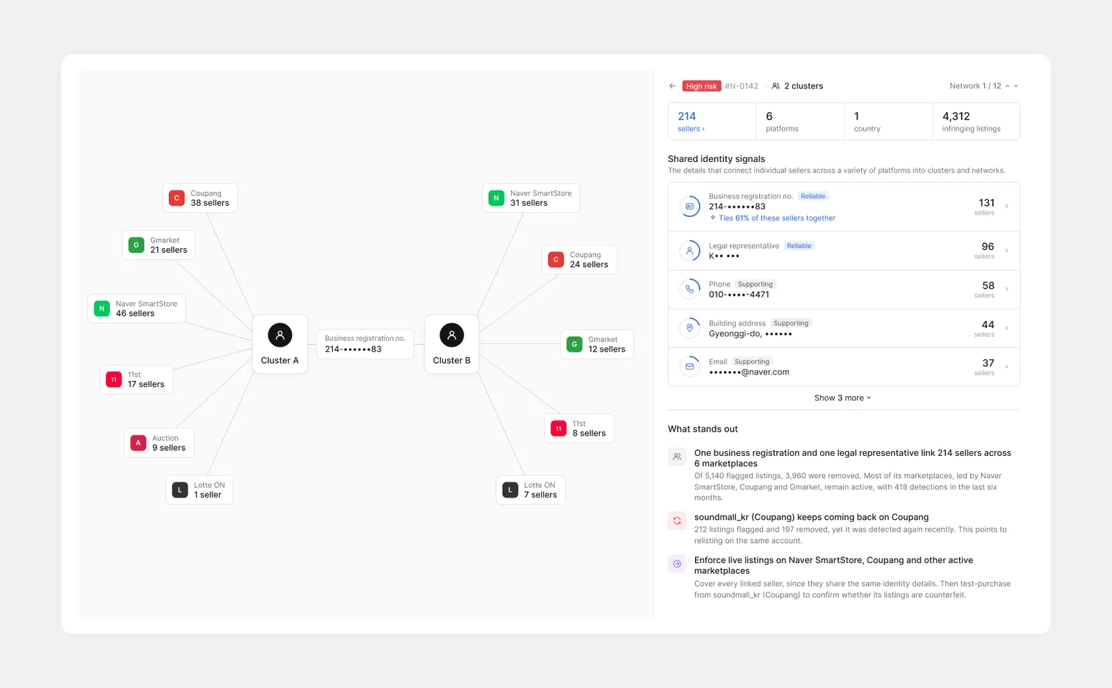Click the Enforce live listings arrow icon
Viewport: 1112px width, 688px height.
tap(677, 564)
